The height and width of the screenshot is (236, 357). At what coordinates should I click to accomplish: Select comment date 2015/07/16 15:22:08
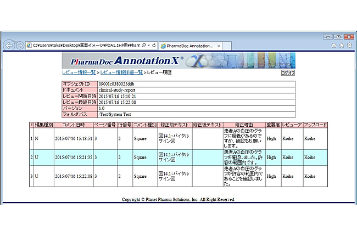coord(74,176)
